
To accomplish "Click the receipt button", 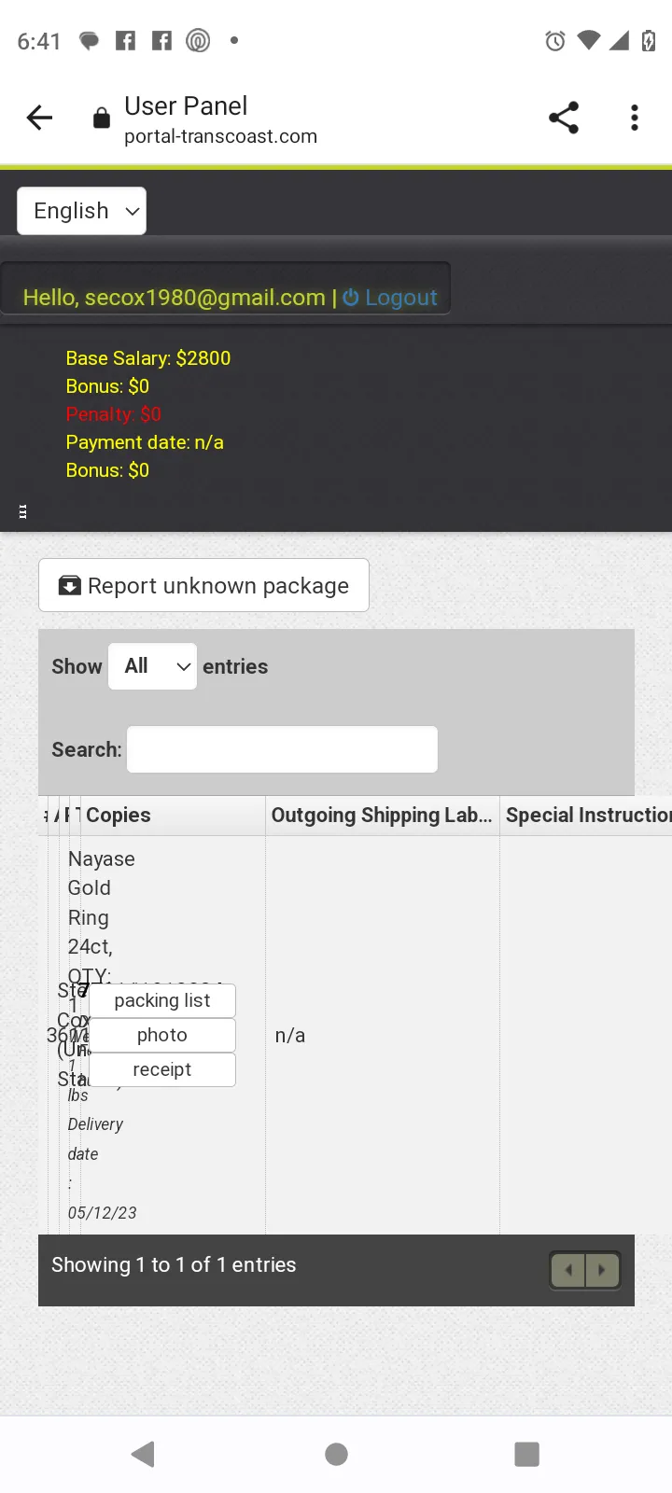I will (x=162, y=1069).
